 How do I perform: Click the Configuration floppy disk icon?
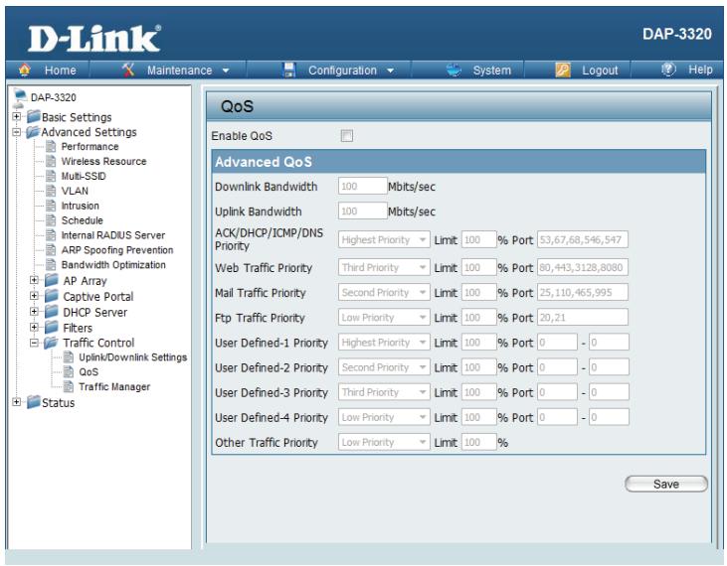[x=289, y=70]
